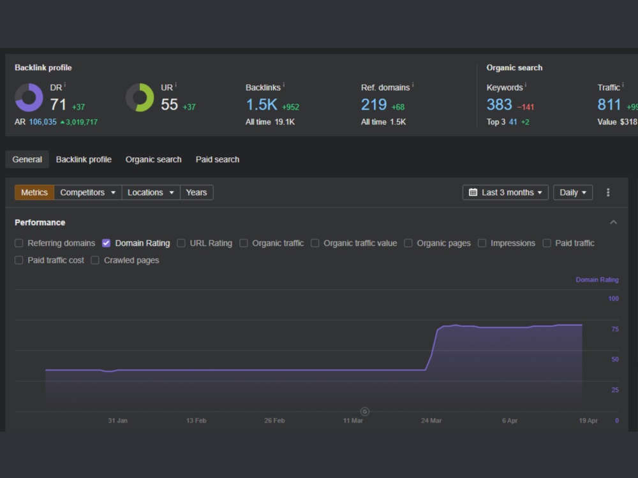The height and width of the screenshot is (478, 638).
Task: Enable the Impressions checkbox
Action: pos(482,243)
